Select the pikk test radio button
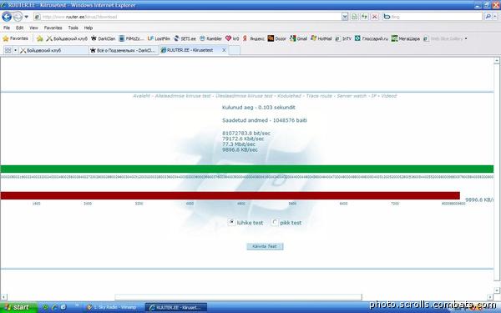This screenshot has height=313, width=501. (x=275, y=222)
